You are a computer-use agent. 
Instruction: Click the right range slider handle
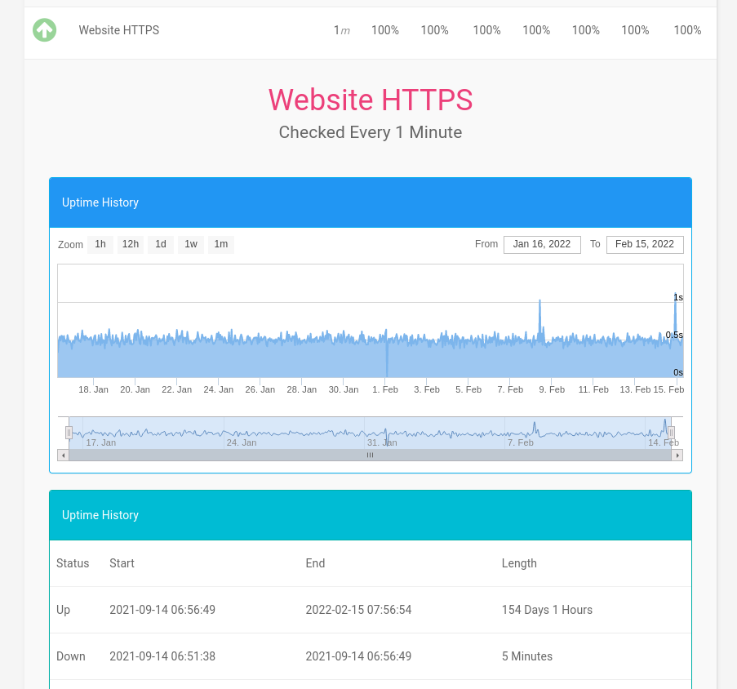(x=671, y=432)
